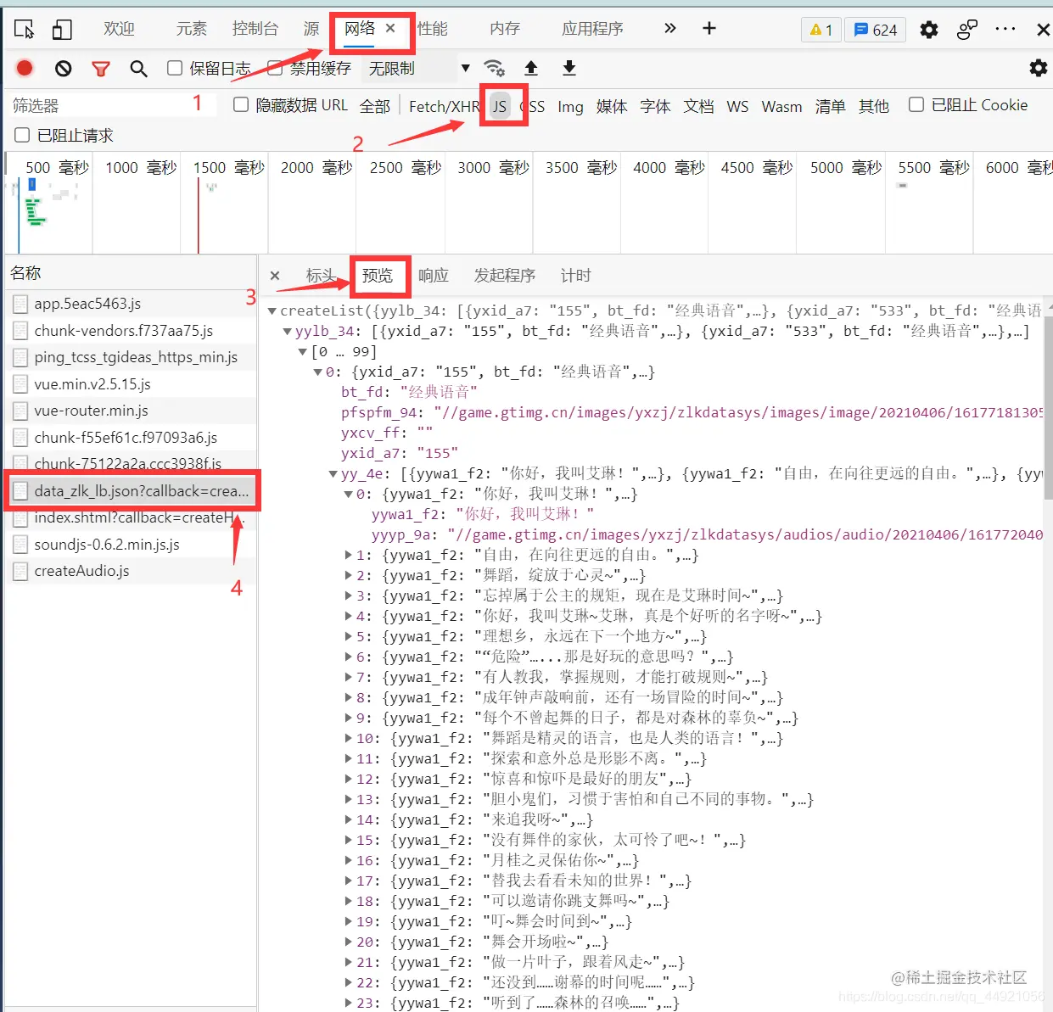Viewport: 1053px width, 1012px height.
Task: Select the 预览 details tab
Action: pos(378,276)
